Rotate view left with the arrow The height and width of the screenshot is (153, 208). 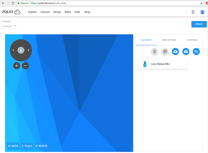click(x=14, y=50)
